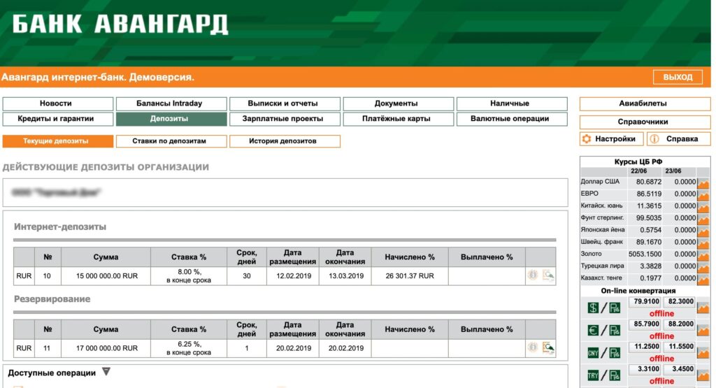Open the Авиабилеты button

point(645,103)
